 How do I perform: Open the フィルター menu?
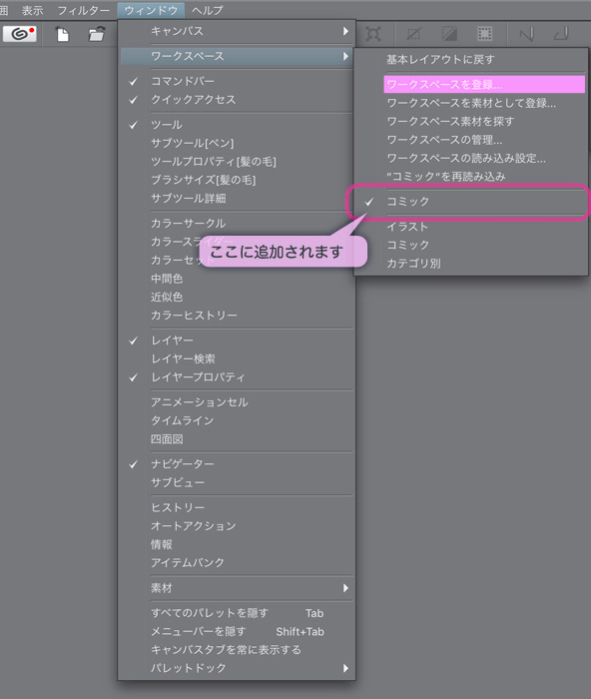pos(83,10)
